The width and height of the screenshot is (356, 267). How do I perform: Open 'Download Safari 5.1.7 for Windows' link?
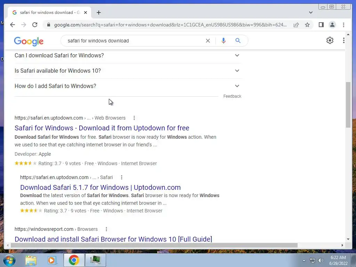(x=100, y=187)
